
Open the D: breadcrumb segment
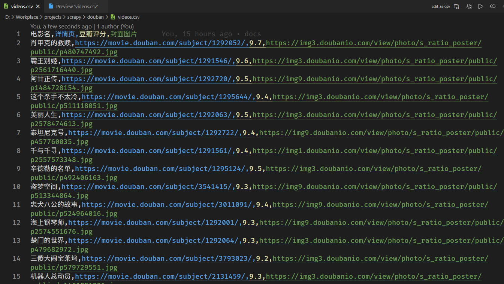[7, 17]
